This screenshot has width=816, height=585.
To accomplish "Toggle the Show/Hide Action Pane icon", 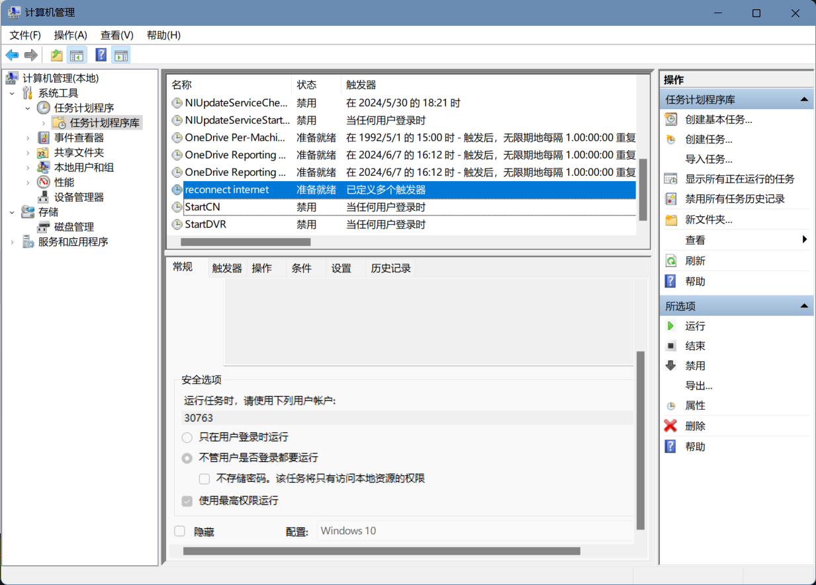I will 120,55.
